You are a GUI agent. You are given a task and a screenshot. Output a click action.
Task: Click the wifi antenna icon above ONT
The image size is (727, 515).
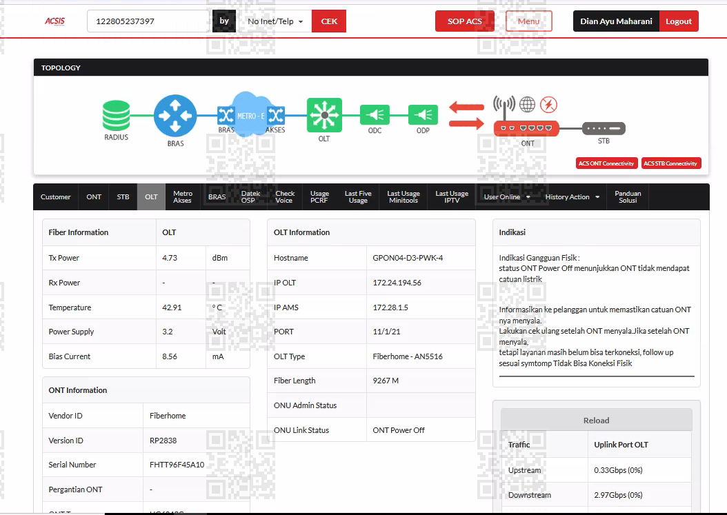(504, 107)
